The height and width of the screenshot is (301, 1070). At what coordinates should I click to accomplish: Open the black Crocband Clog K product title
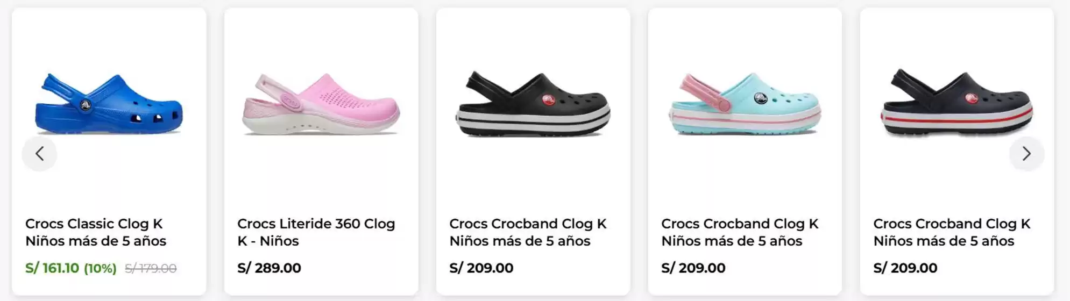tap(528, 232)
